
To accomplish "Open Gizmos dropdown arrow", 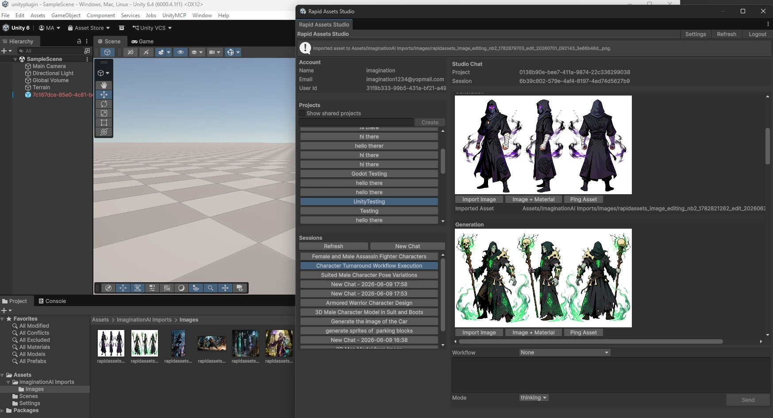I will tap(238, 52).
